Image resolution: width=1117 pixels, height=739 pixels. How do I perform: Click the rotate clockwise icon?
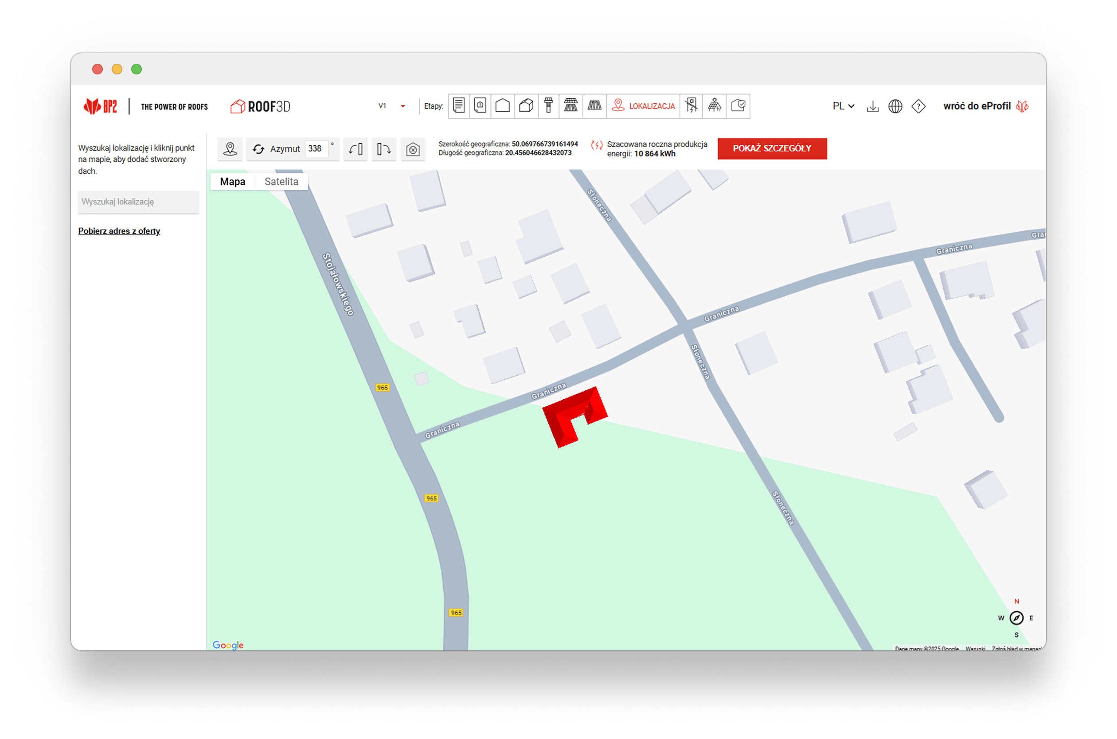pos(384,149)
